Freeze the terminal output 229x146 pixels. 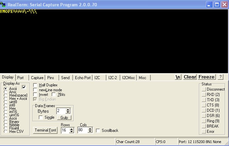click(x=207, y=77)
